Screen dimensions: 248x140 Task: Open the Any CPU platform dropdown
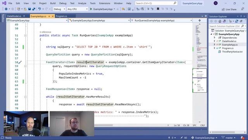(x=77, y=9)
